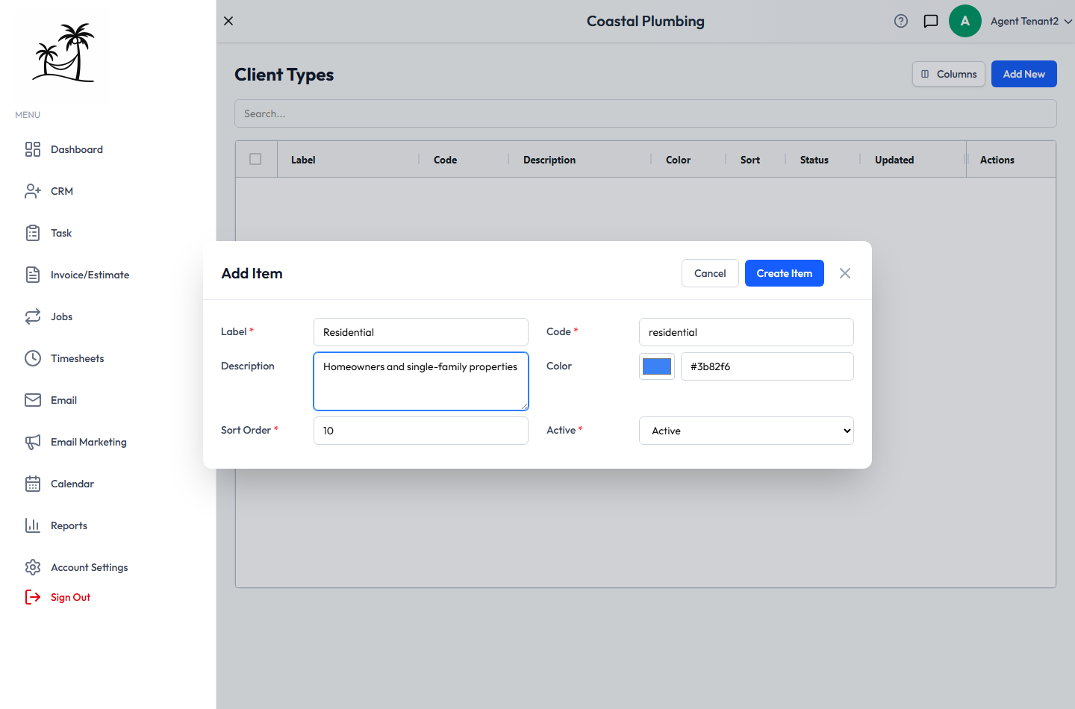The image size is (1075, 709).
Task: Sort by the Label column header
Action: pos(303,160)
